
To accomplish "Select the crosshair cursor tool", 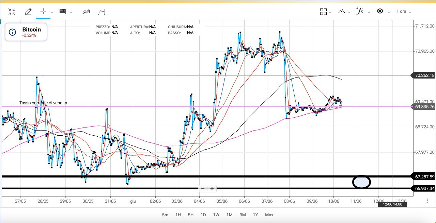I will (43, 12).
